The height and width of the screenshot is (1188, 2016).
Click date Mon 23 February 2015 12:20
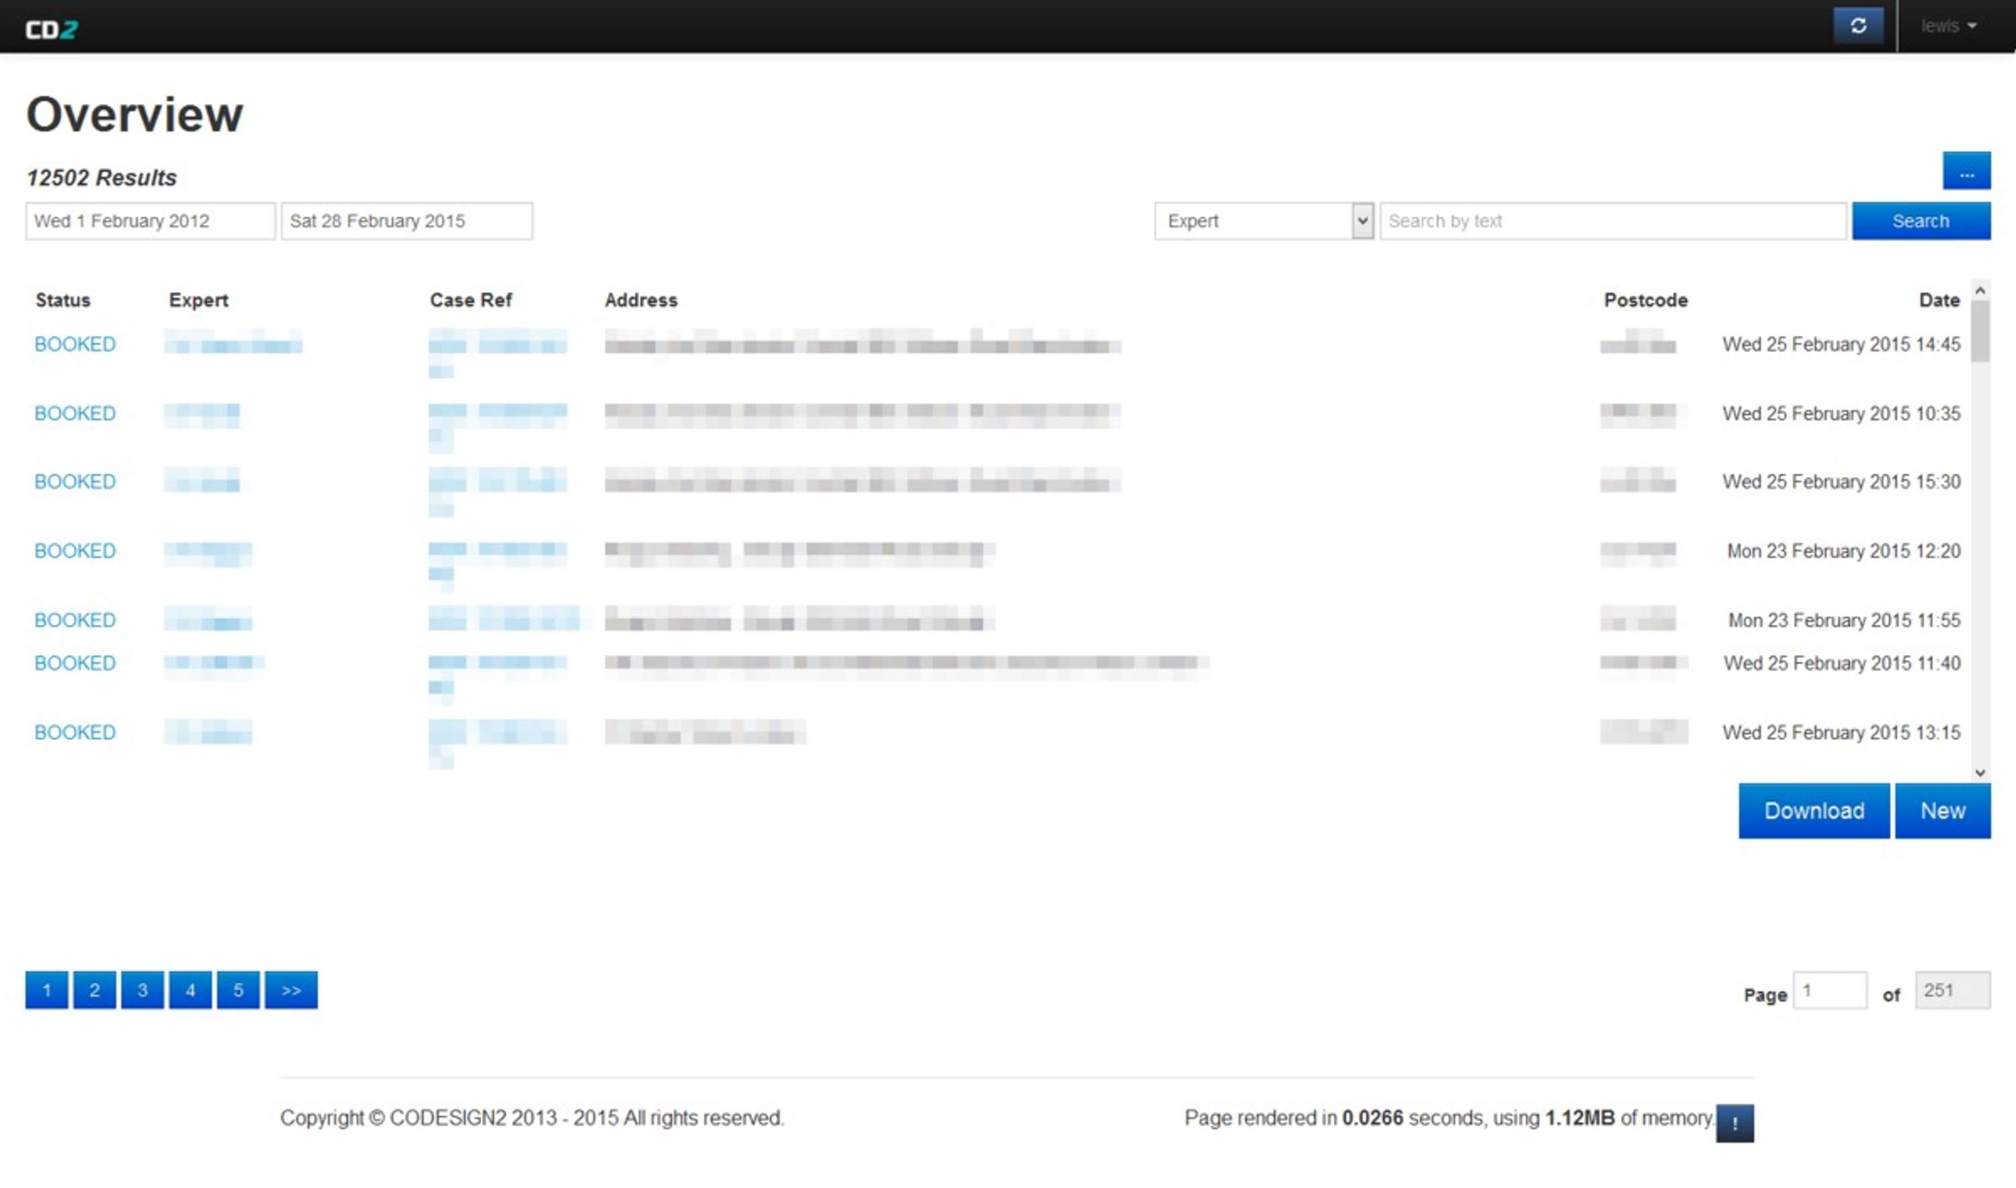pyautogui.click(x=1844, y=551)
